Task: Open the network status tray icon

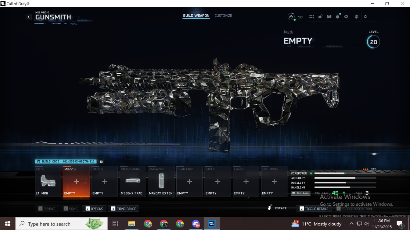Action: [359, 224]
